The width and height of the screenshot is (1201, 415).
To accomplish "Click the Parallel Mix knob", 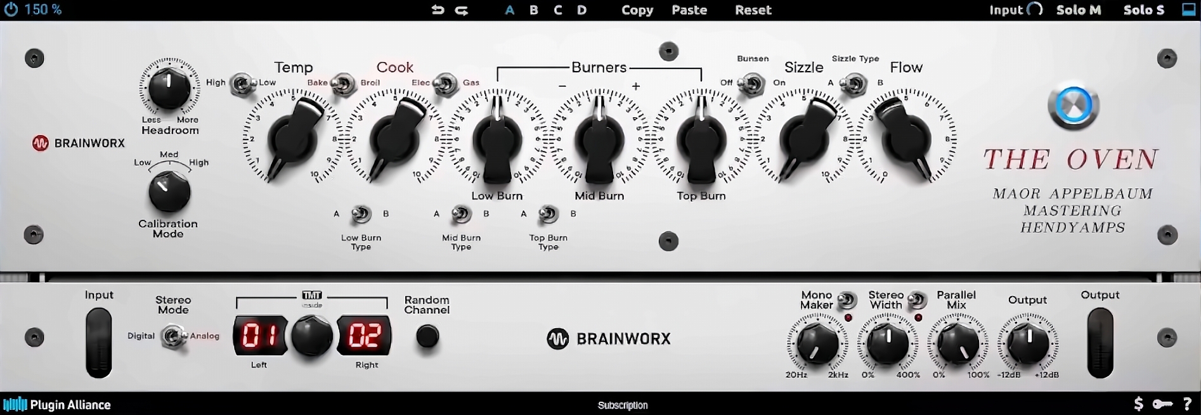I will tap(958, 343).
